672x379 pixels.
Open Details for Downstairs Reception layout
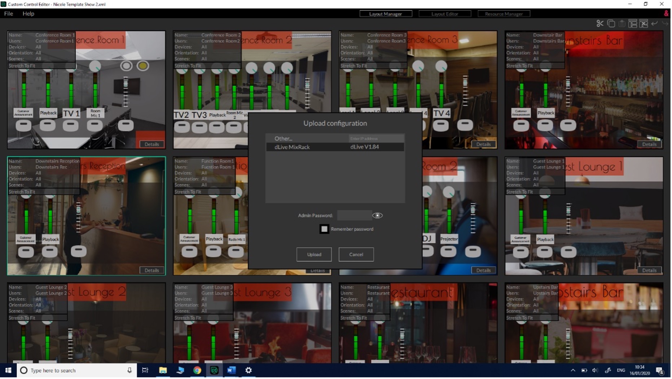(152, 271)
